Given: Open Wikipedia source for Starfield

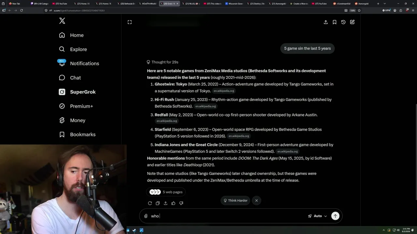Looking at the screenshot, I should (x=239, y=136).
